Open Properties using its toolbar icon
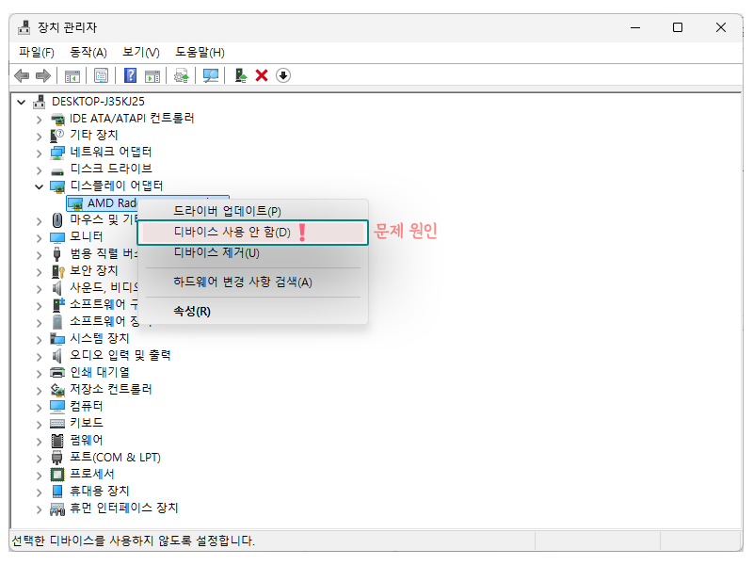The image size is (753, 565). 100,75
